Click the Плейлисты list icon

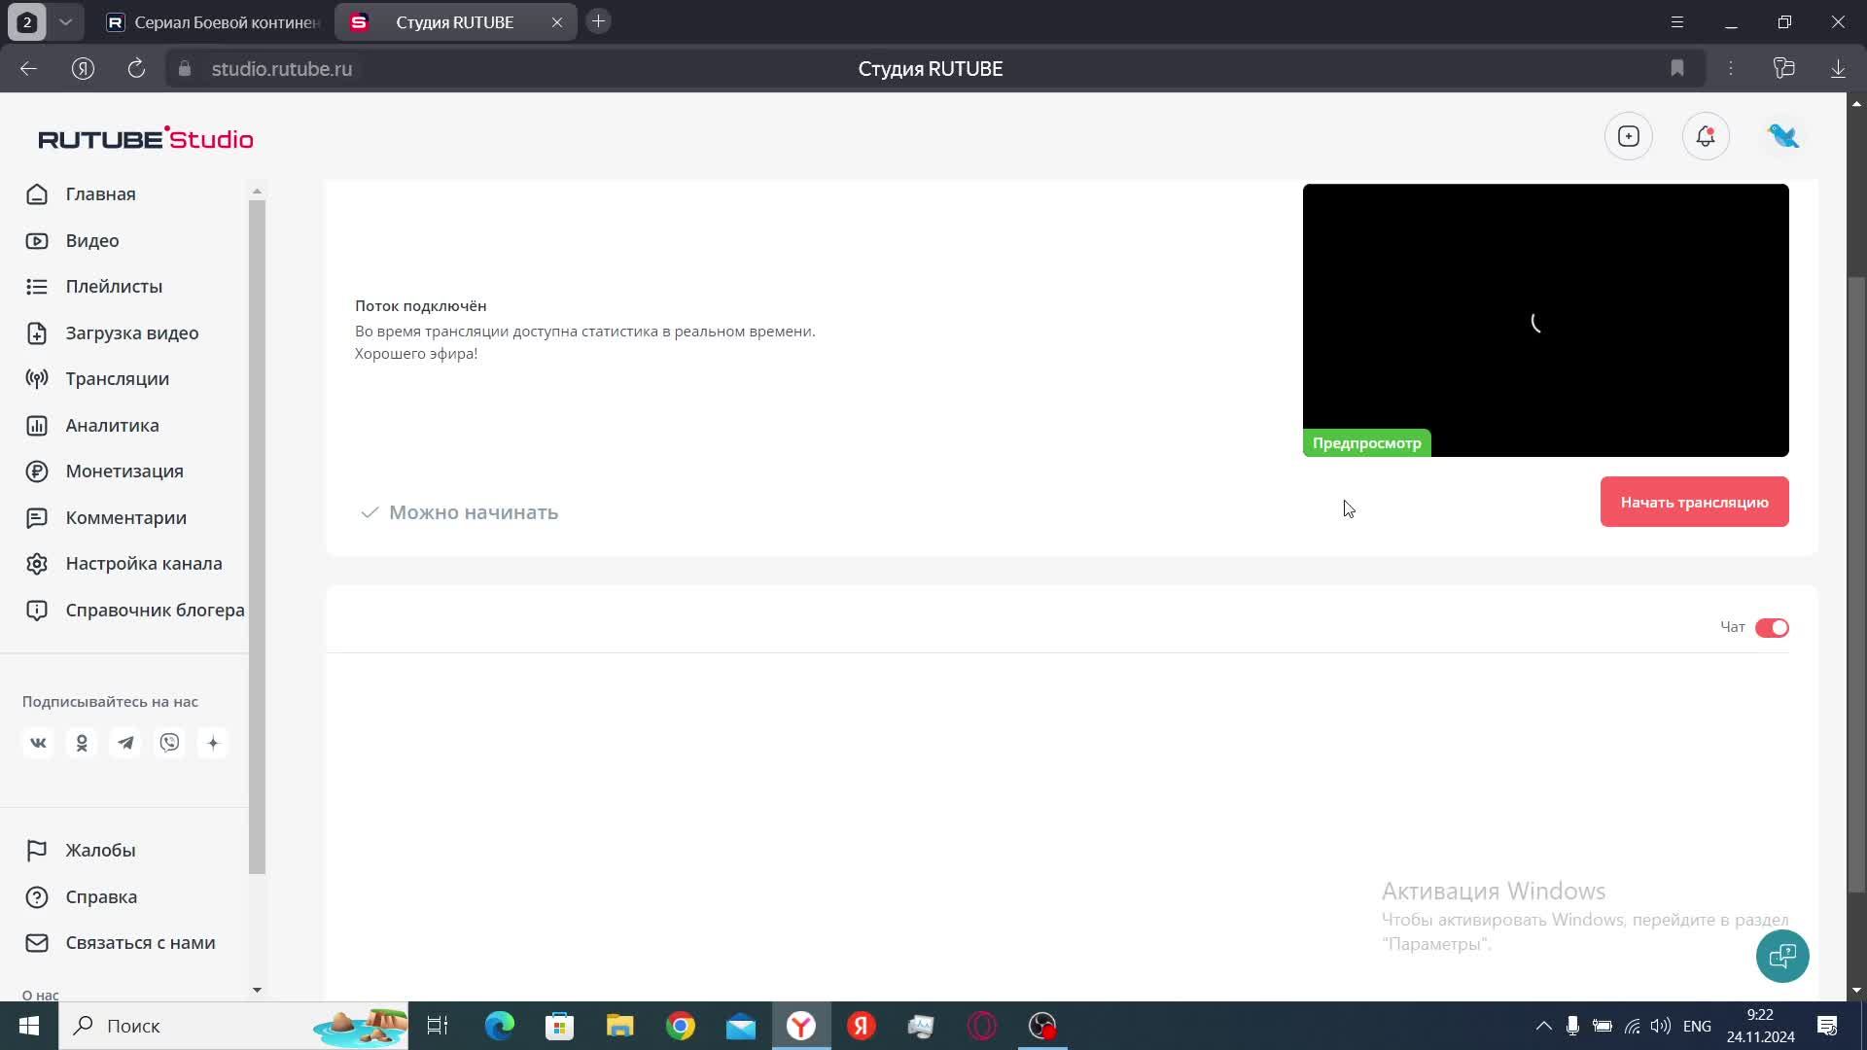(x=37, y=287)
